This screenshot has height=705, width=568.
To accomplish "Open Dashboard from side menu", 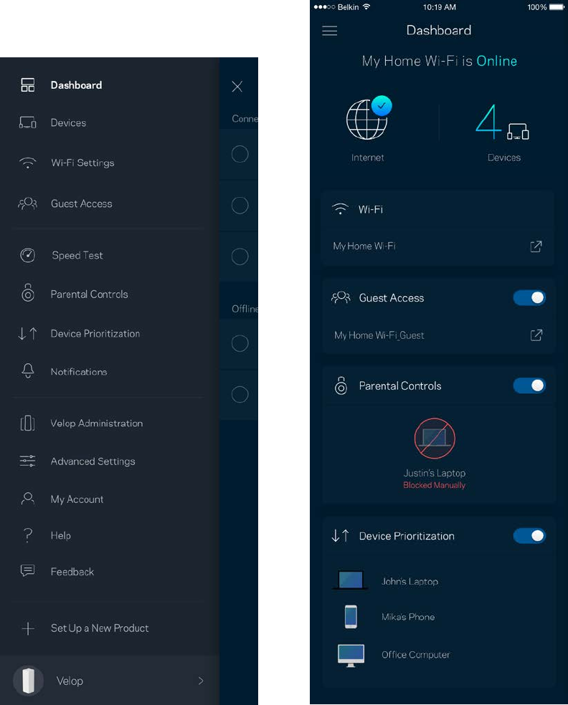I will pos(76,85).
